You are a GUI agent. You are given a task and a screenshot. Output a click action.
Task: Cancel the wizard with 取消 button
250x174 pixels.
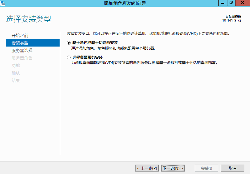[232, 168]
